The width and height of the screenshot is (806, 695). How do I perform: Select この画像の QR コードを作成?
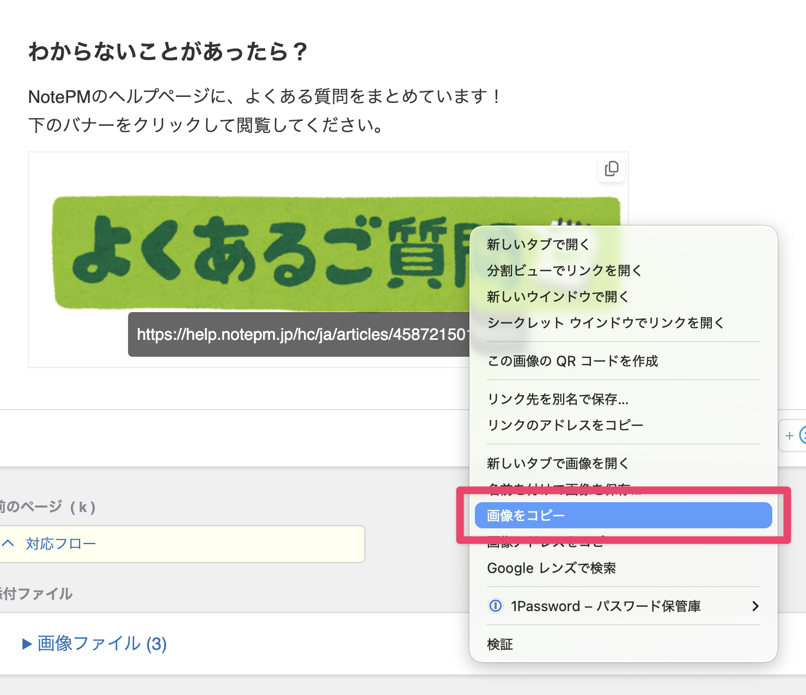coord(572,361)
